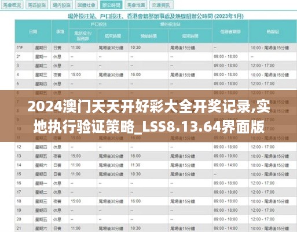Click 12:00 - 17:00 in row 12
The width and height of the screenshot is (297, 232).
click(x=262, y=147)
